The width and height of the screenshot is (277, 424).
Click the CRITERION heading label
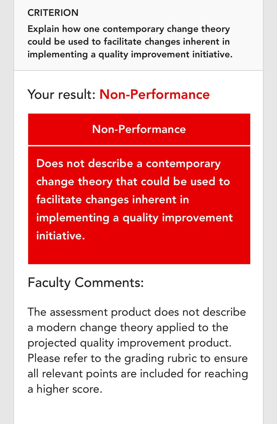pyautogui.click(x=53, y=13)
